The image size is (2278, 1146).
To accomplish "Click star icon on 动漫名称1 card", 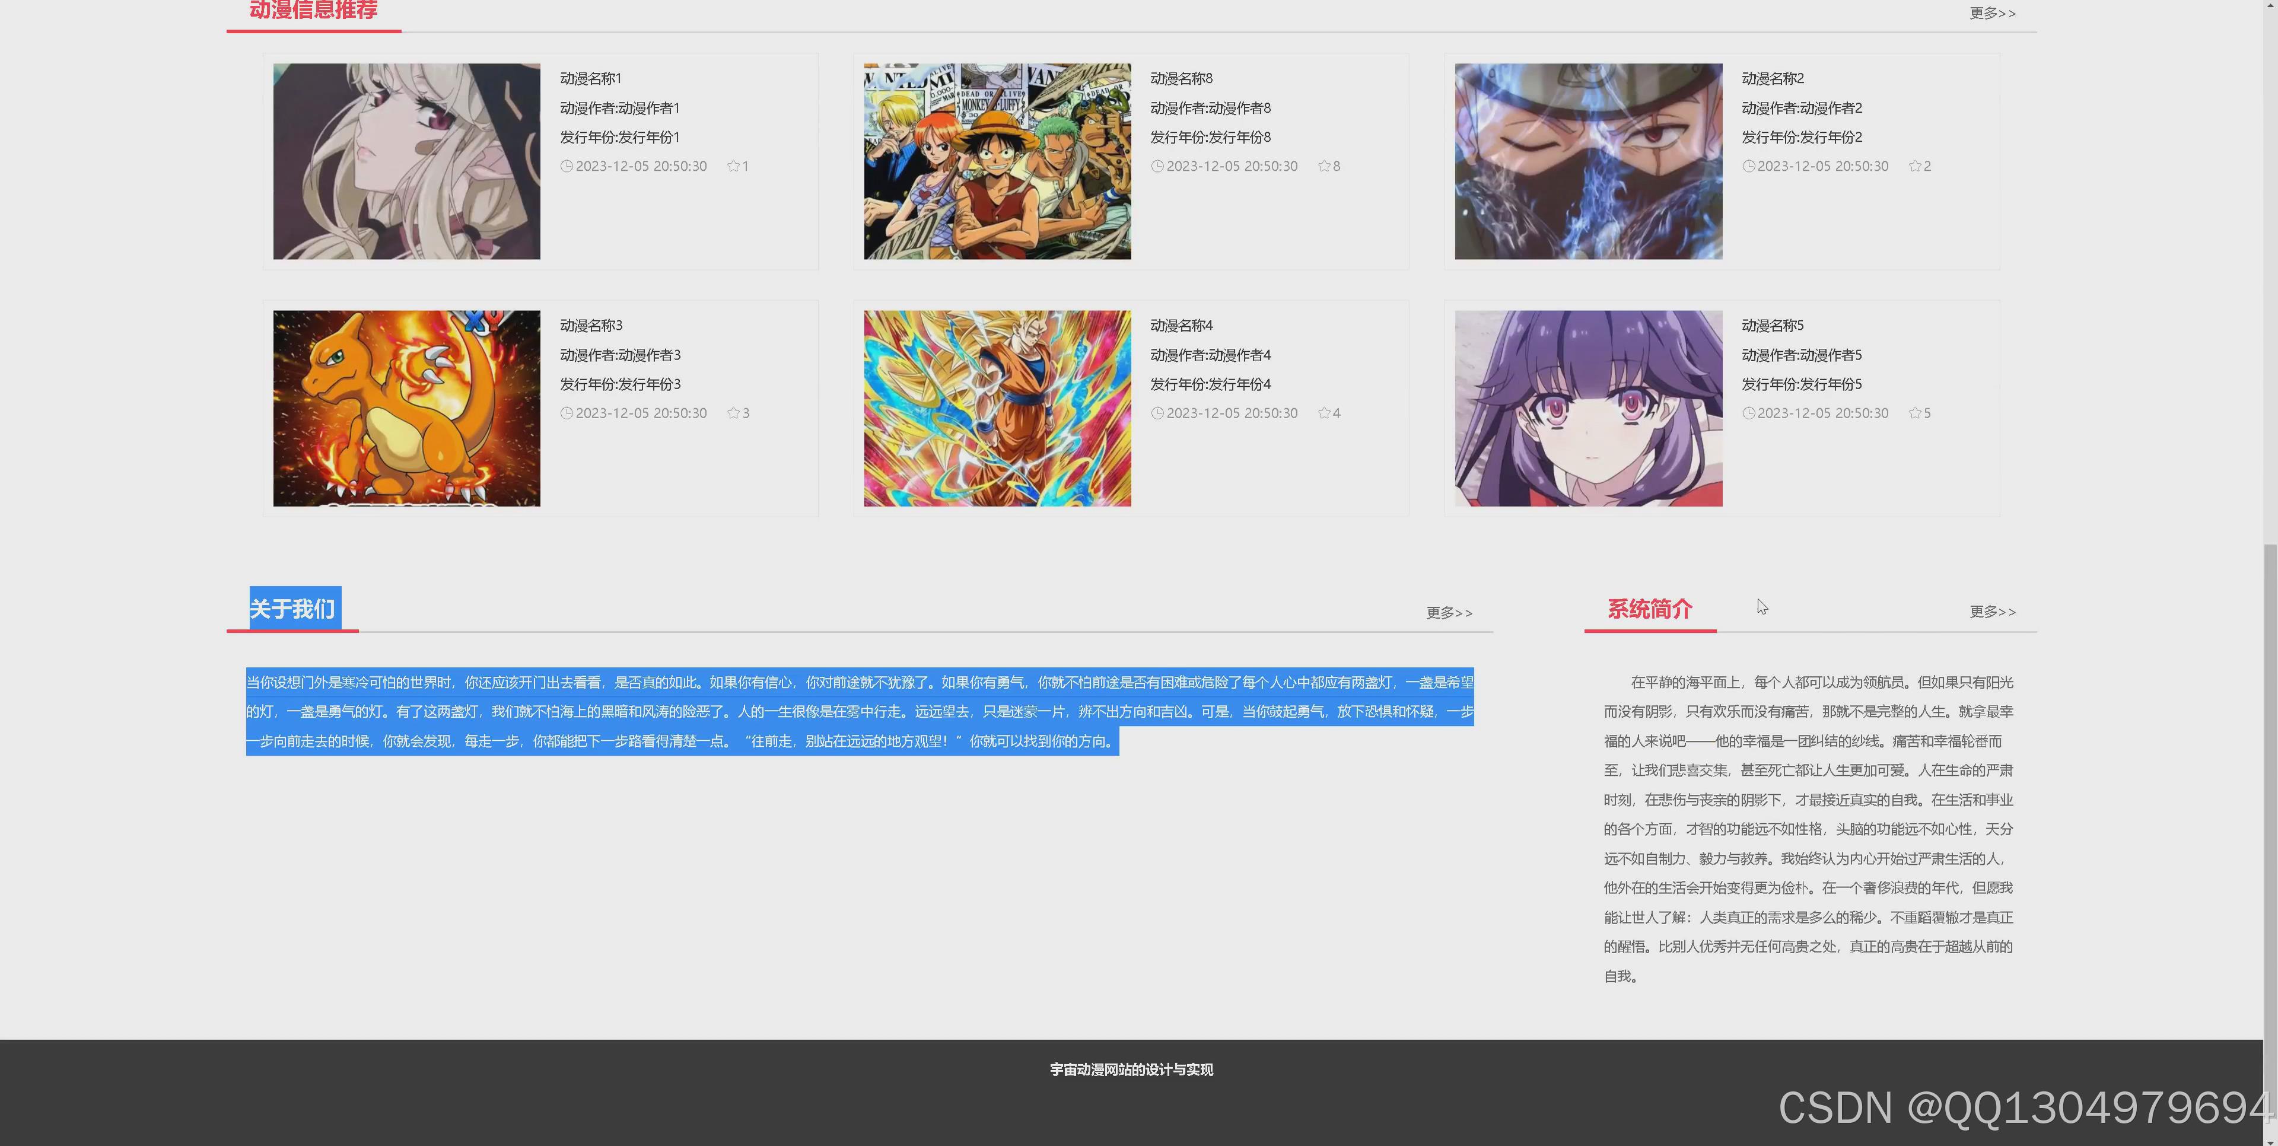I will tap(733, 166).
